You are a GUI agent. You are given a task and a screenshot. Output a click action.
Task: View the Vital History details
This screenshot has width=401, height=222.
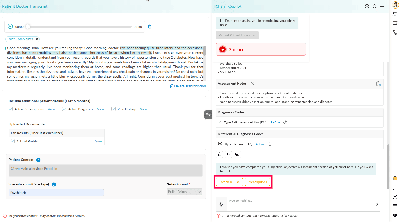(x=144, y=109)
